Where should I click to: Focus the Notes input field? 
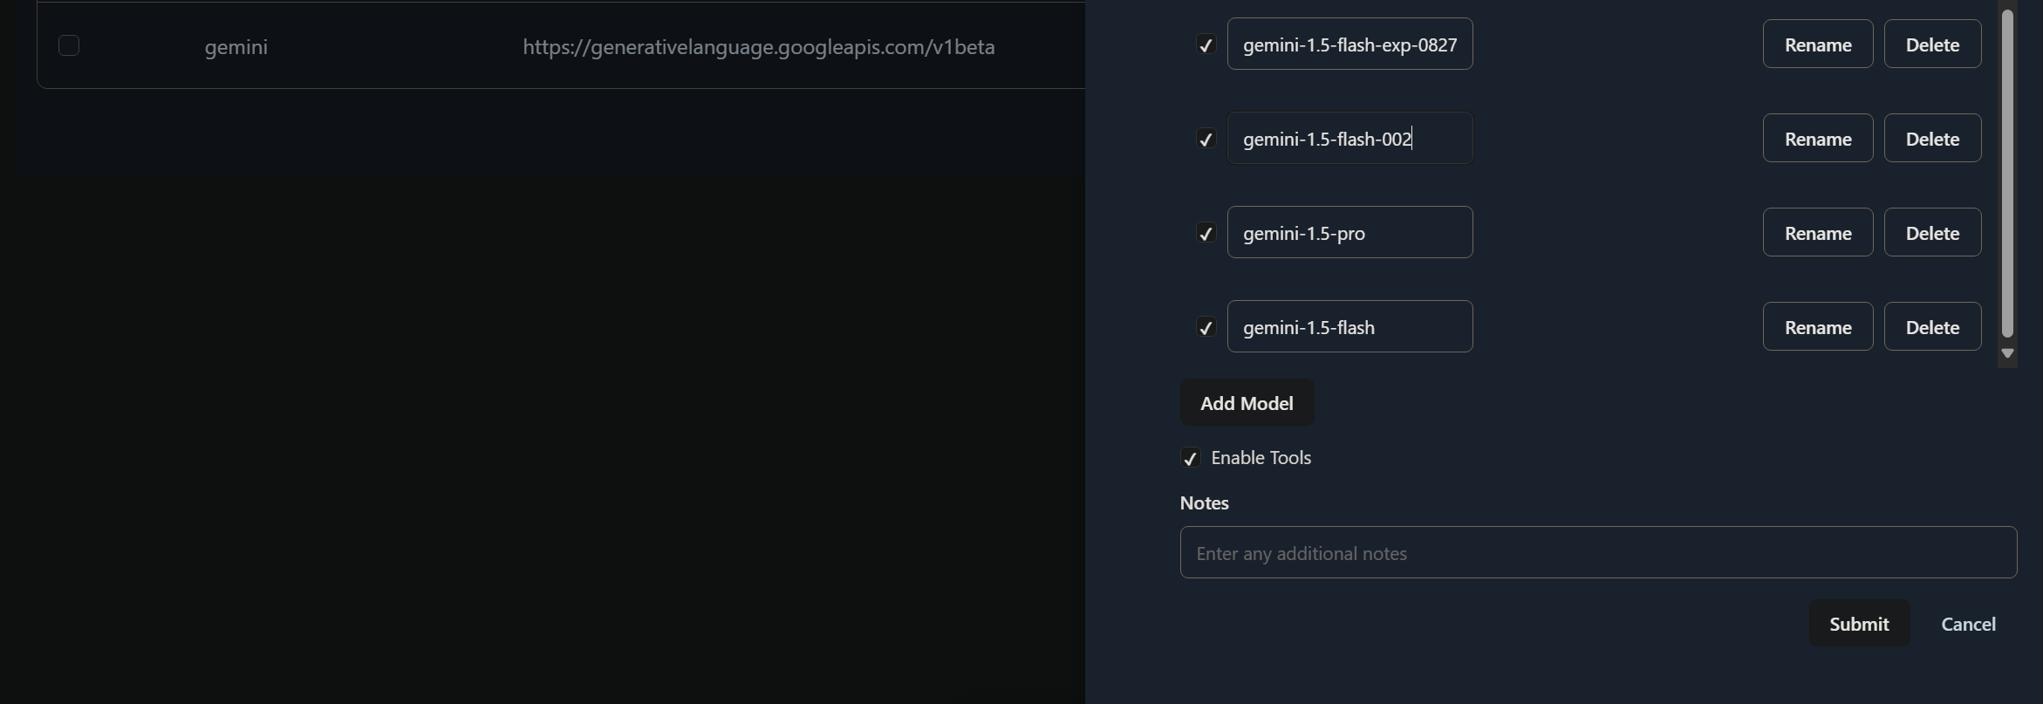point(1598,552)
